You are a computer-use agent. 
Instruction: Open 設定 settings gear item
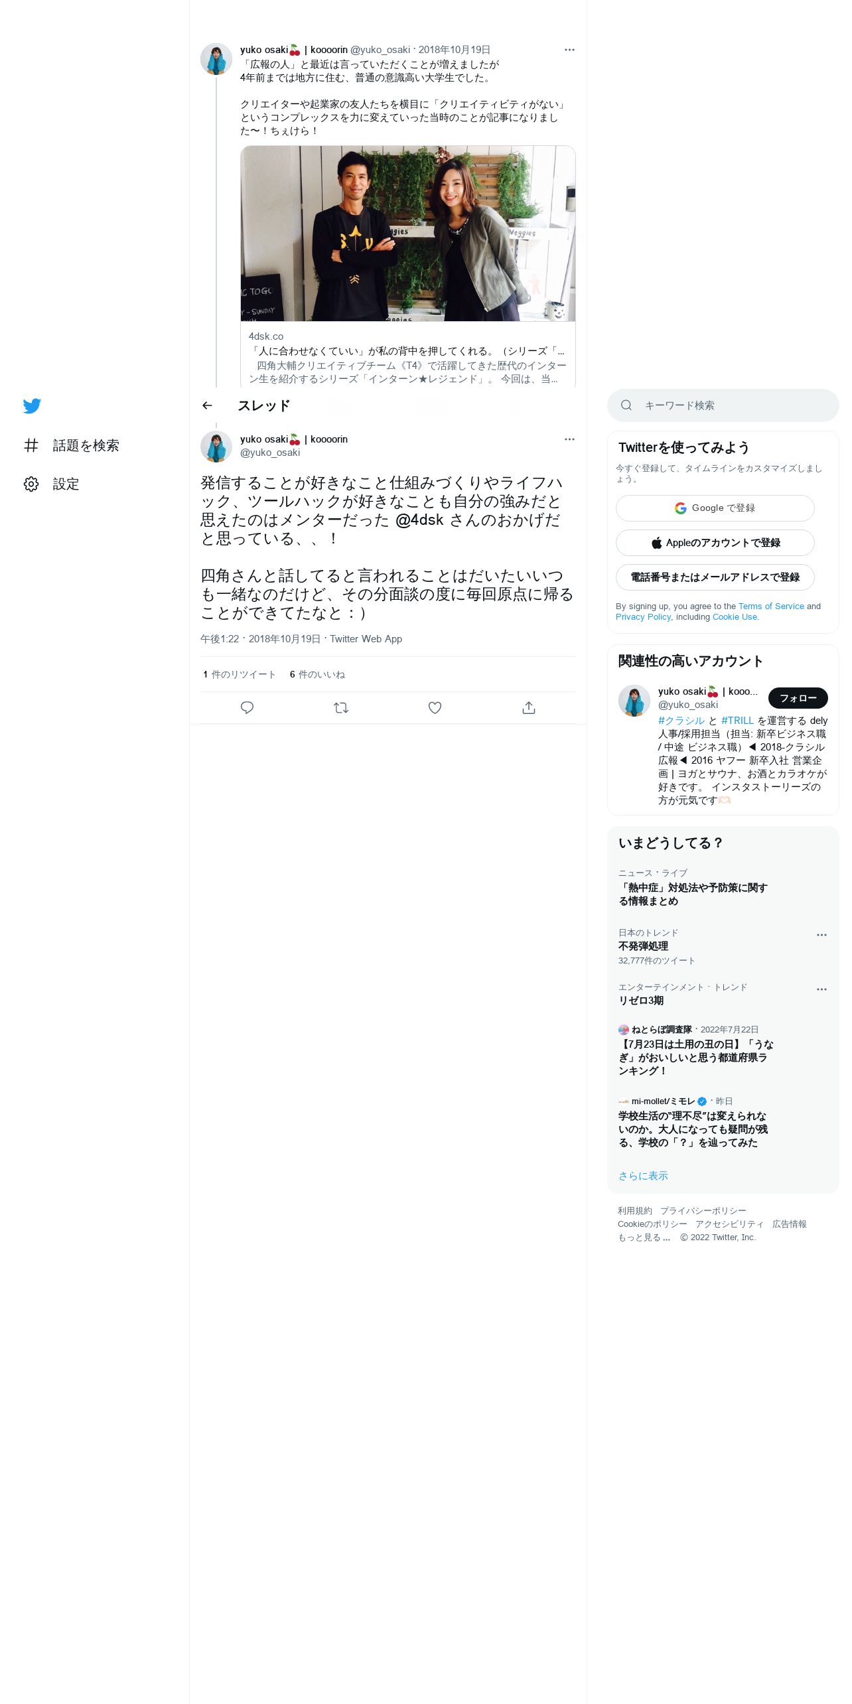coord(52,484)
